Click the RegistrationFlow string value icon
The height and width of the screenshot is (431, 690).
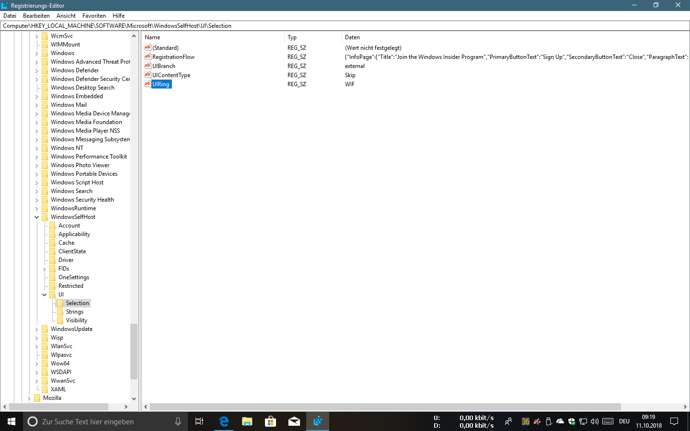click(148, 57)
